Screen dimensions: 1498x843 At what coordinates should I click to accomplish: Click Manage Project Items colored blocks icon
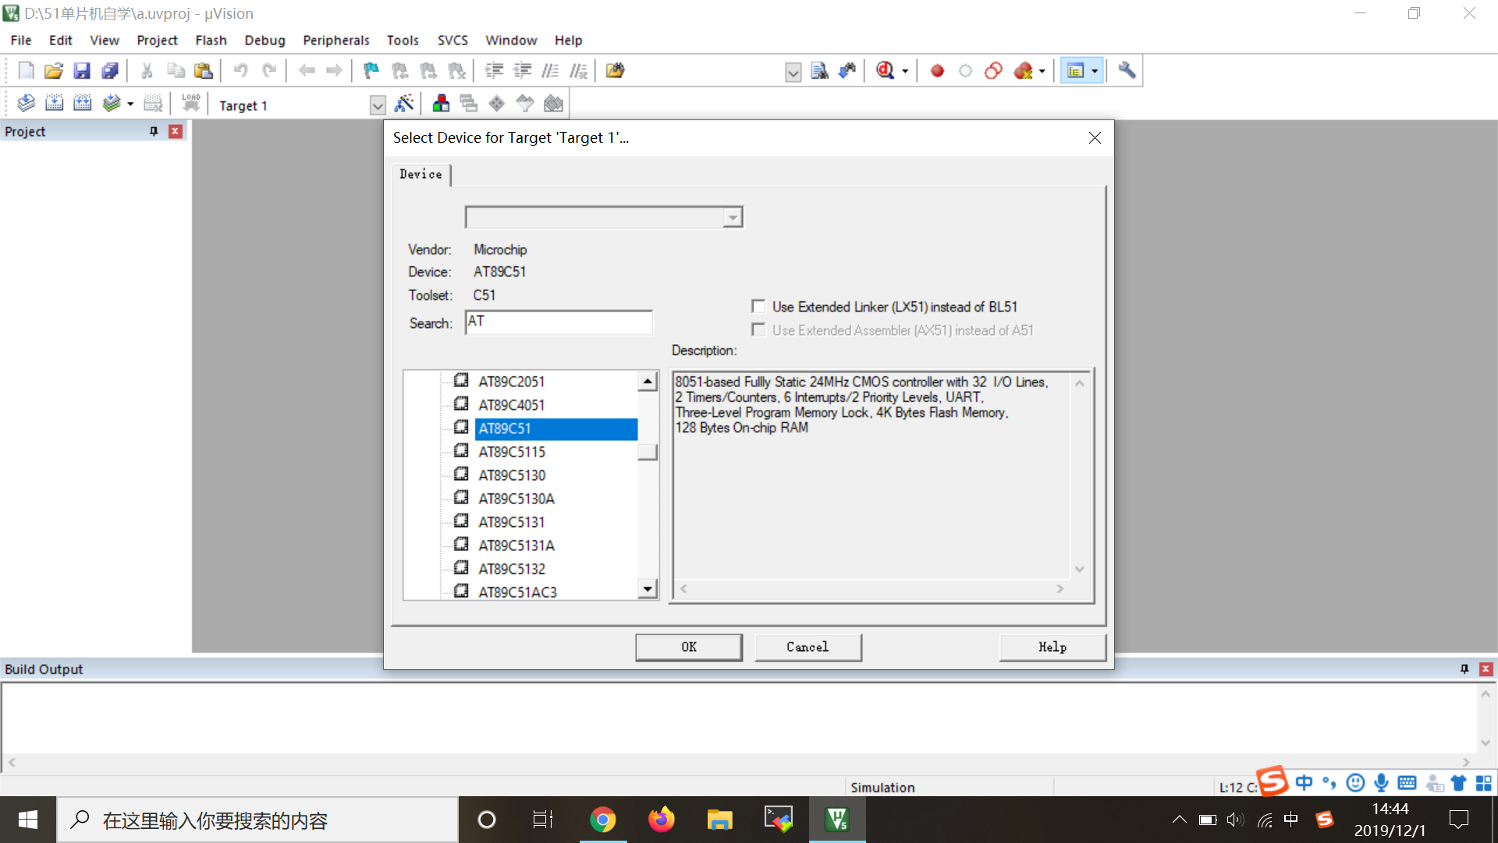[x=441, y=104]
